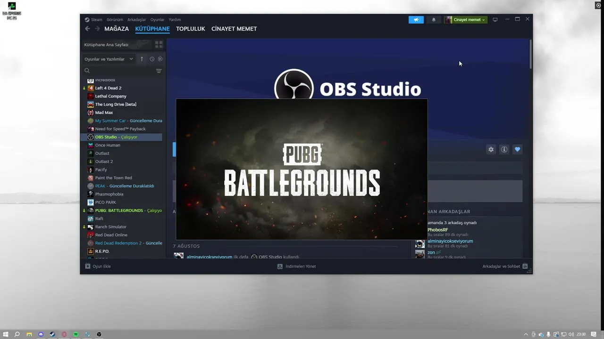The image size is (604, 339).
Task: Click the sort ascending arrow icon
Action: point(142,59)
